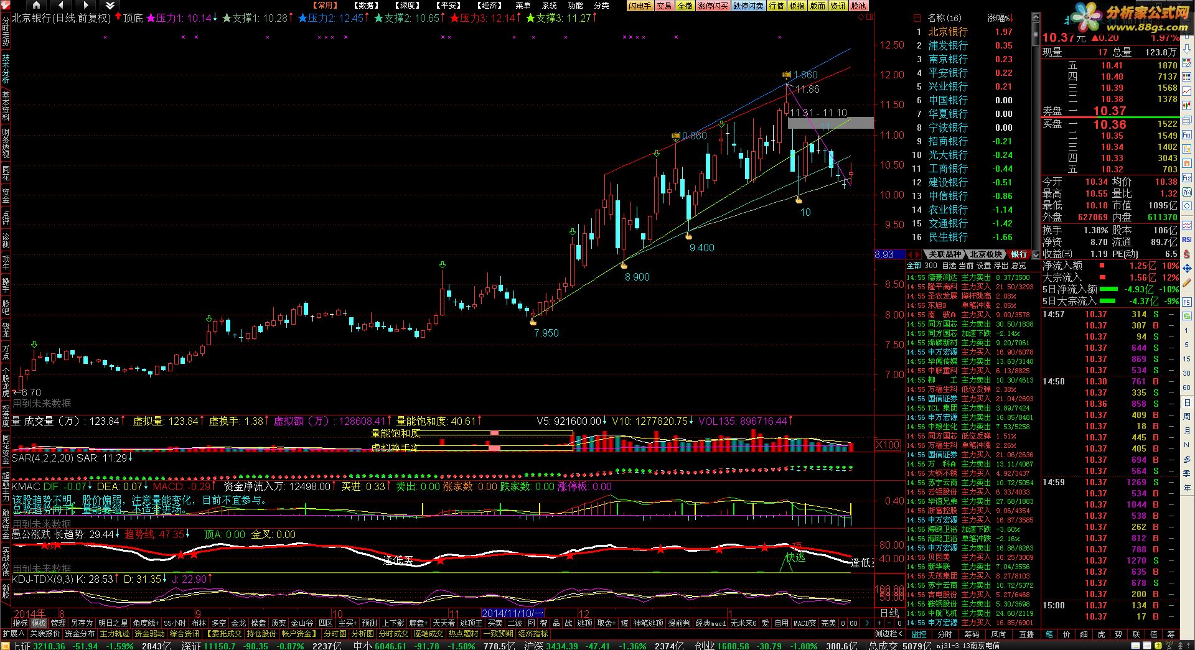Click the X100 volume scale label
The image size is (1195, 650).
pyautogui.click(x=888, y=445)
